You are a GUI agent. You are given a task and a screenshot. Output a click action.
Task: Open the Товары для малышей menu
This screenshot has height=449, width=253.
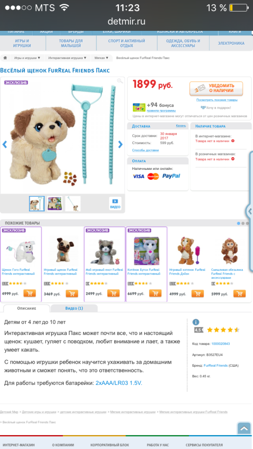click(71, 43)
